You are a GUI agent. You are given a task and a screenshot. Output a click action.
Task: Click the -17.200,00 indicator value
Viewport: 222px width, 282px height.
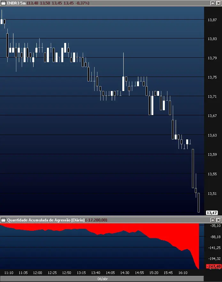click(x=96, y=220)
